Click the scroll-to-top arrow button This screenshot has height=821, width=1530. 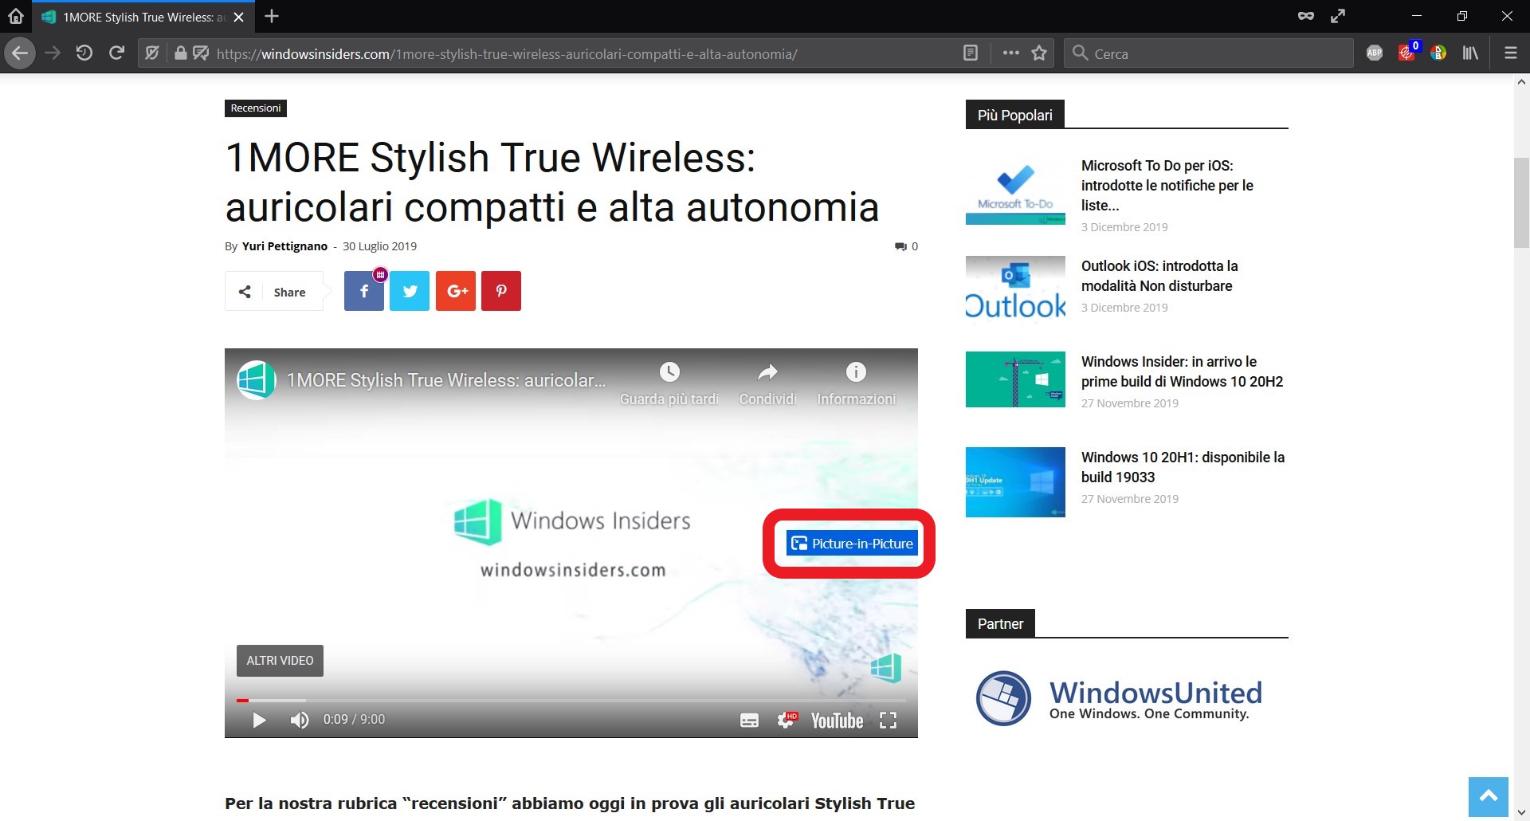coord(1489,796)
